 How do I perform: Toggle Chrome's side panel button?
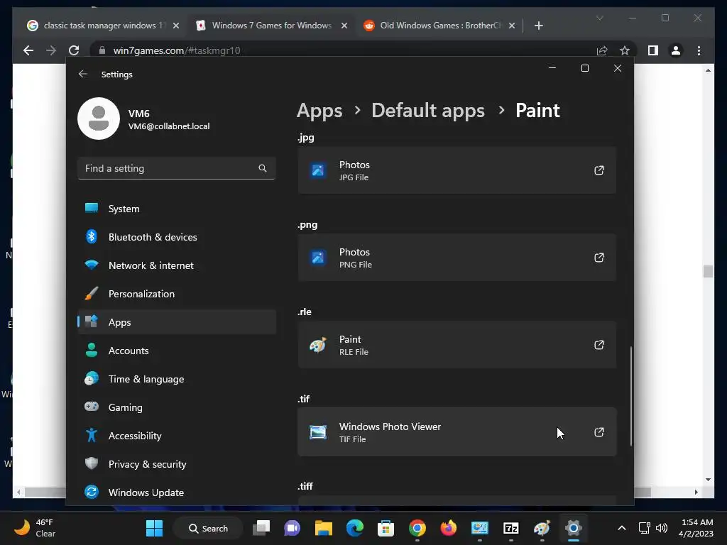[653, 50]
